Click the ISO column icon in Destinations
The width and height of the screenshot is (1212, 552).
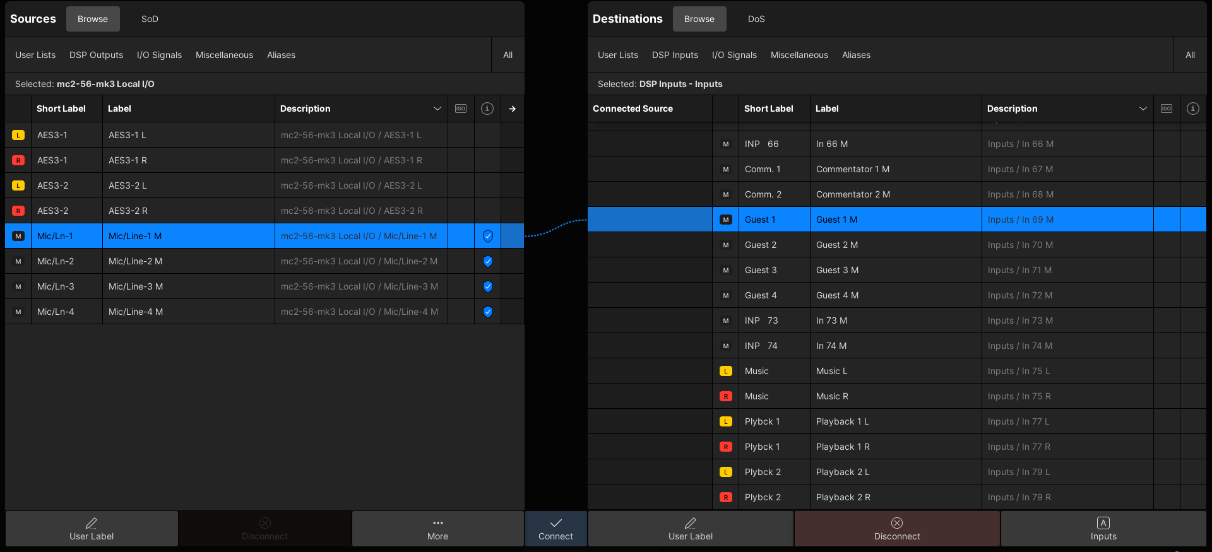[x=1167, y=109]
